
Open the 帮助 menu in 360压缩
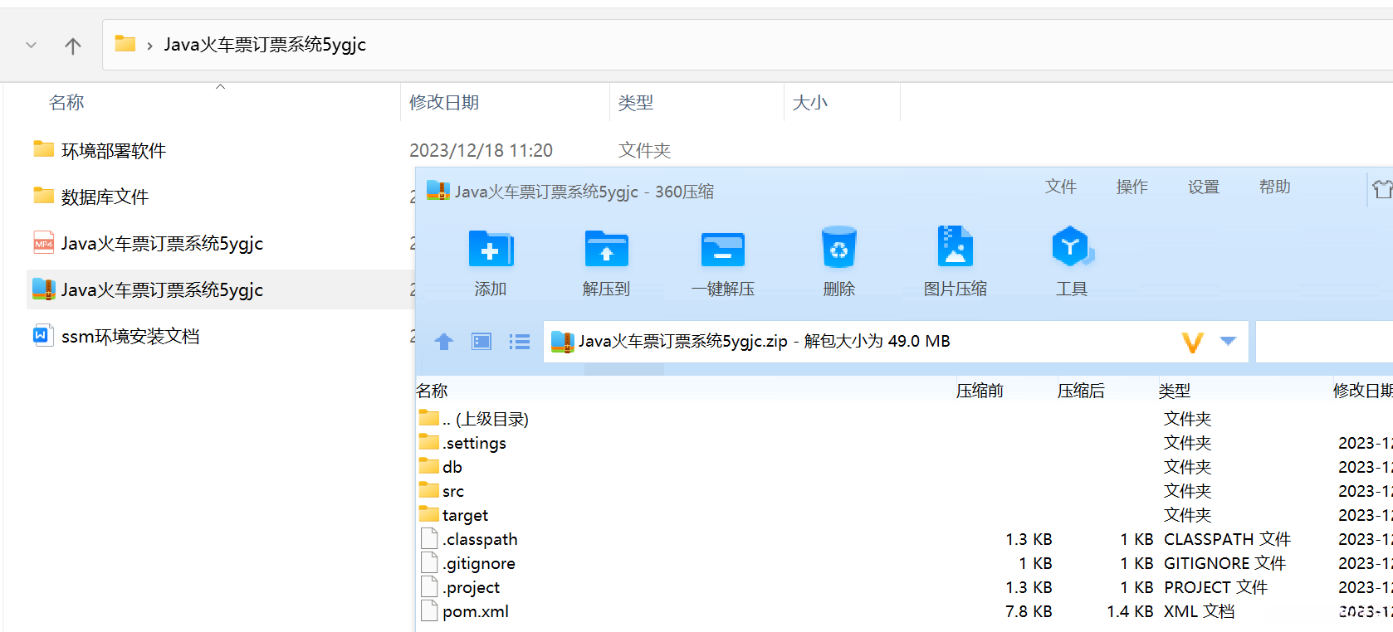[x=1275, y=187]
